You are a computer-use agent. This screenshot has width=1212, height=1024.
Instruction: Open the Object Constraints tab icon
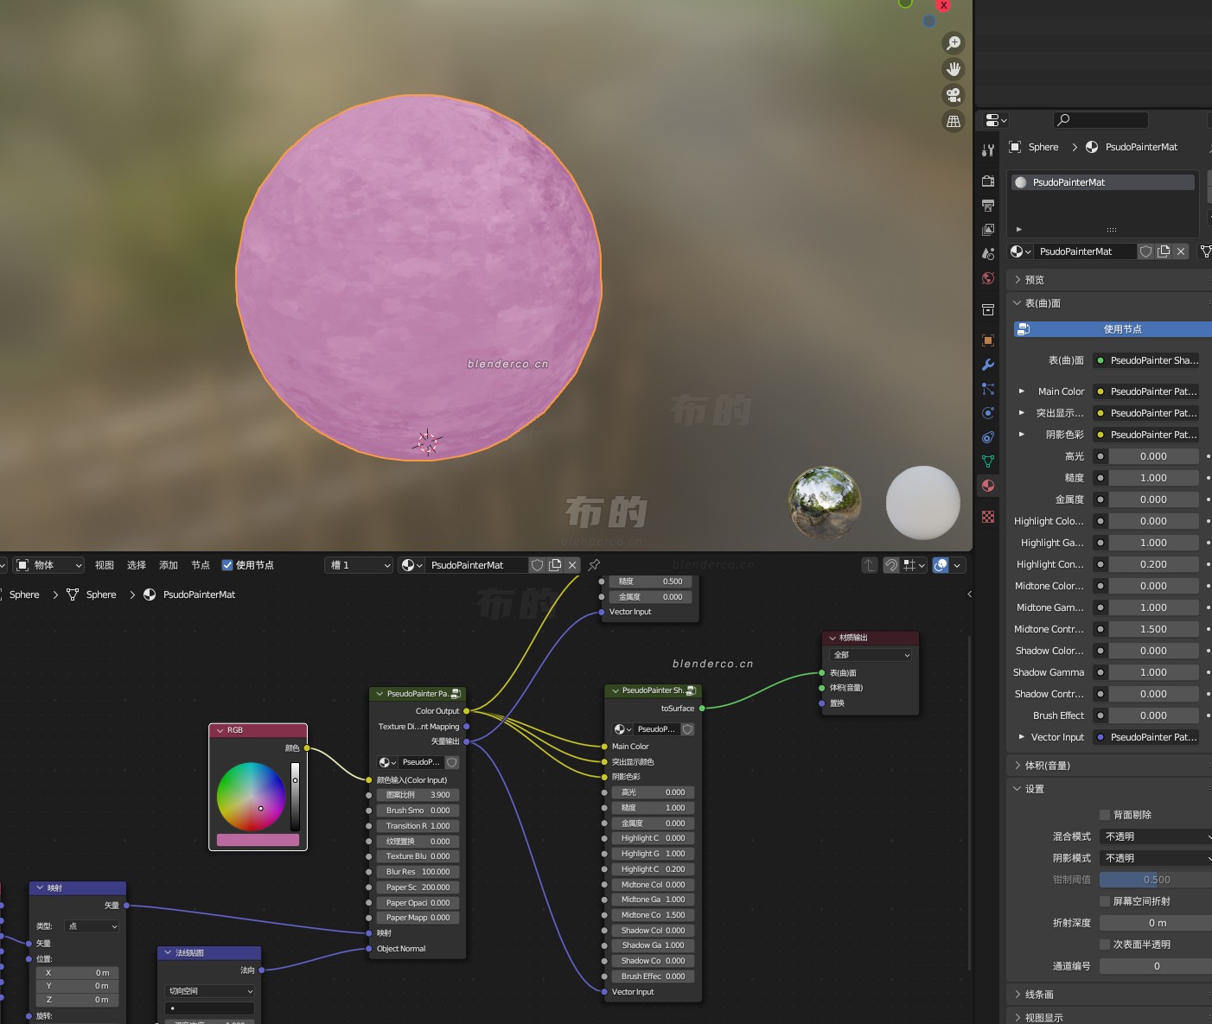988,437
